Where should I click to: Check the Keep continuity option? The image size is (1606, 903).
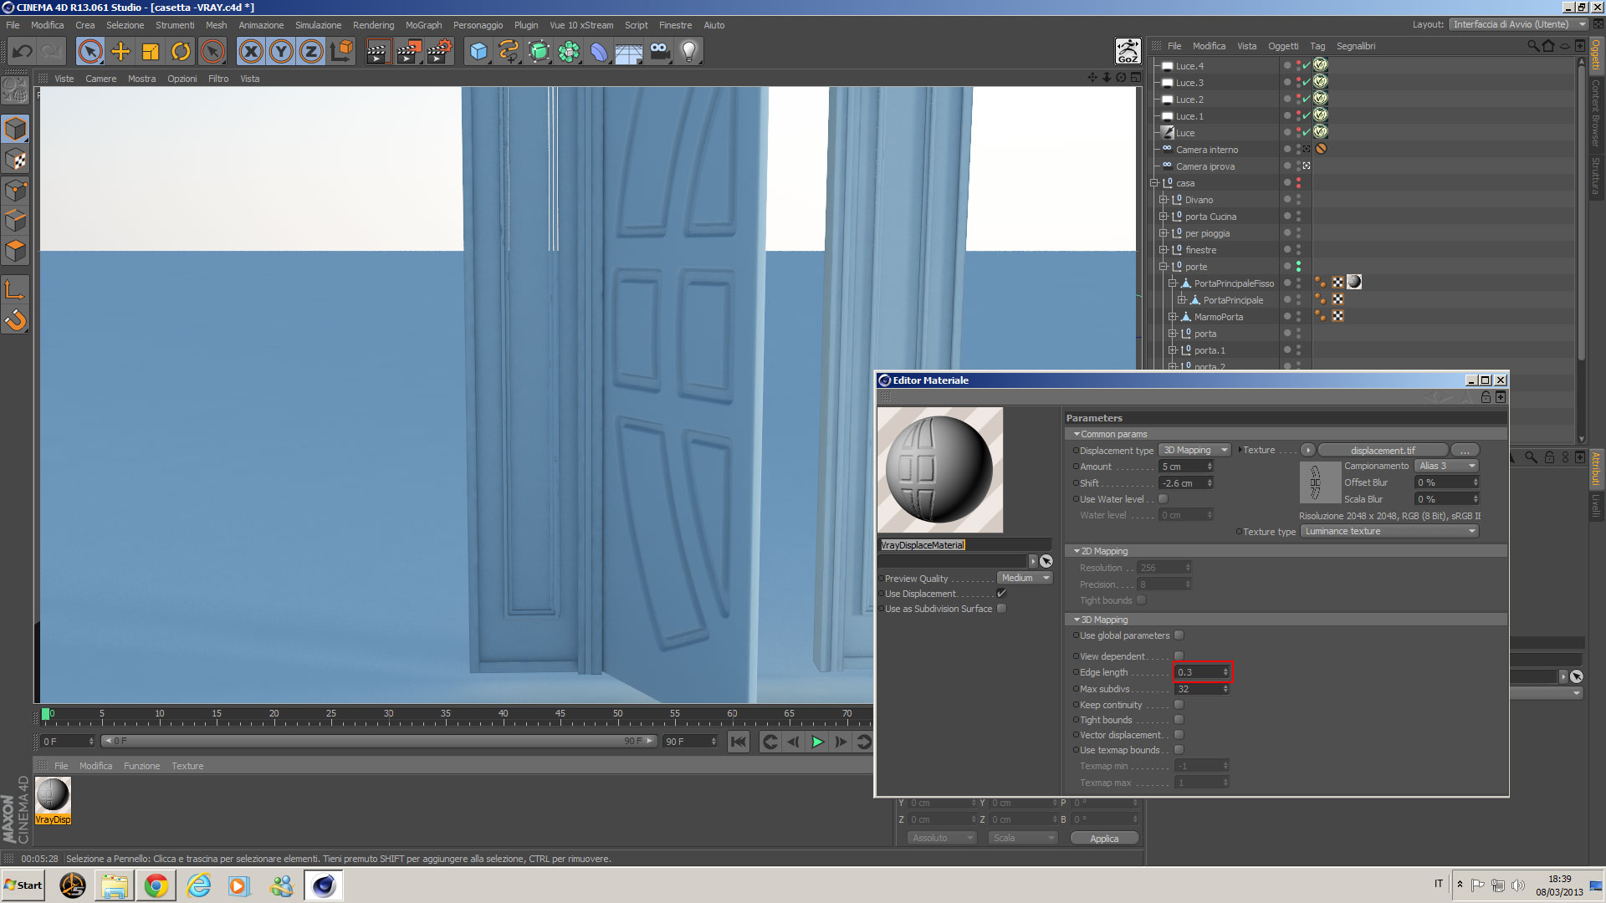(1179, 705)
